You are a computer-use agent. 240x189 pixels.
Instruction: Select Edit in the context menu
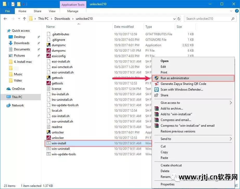163,67
